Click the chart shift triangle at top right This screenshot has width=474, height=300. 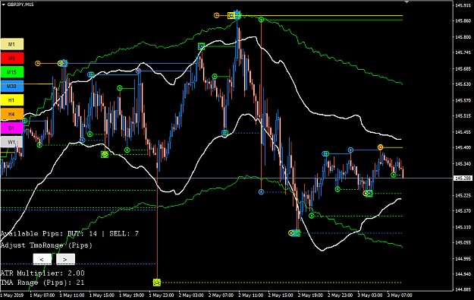pos(407,2)
